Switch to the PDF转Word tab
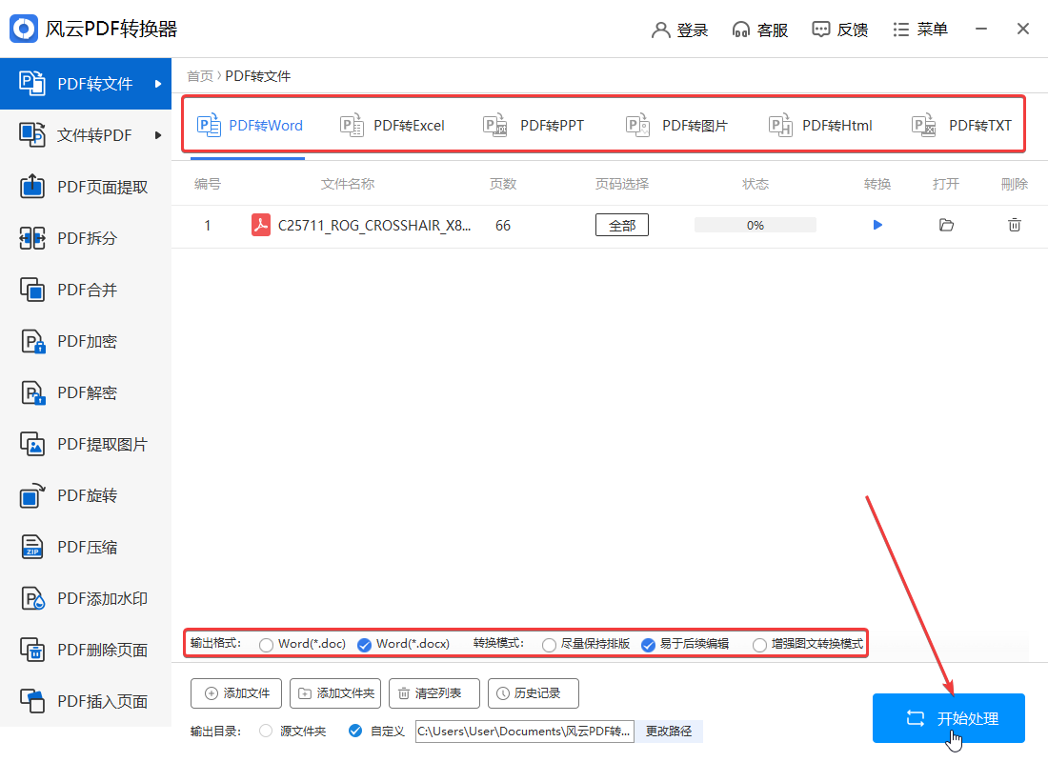The width and height of the screenshot is (1048, 762). click(250, 126)
